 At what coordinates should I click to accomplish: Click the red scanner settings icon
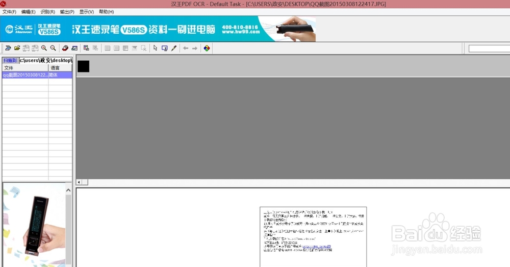click(65, 48)
